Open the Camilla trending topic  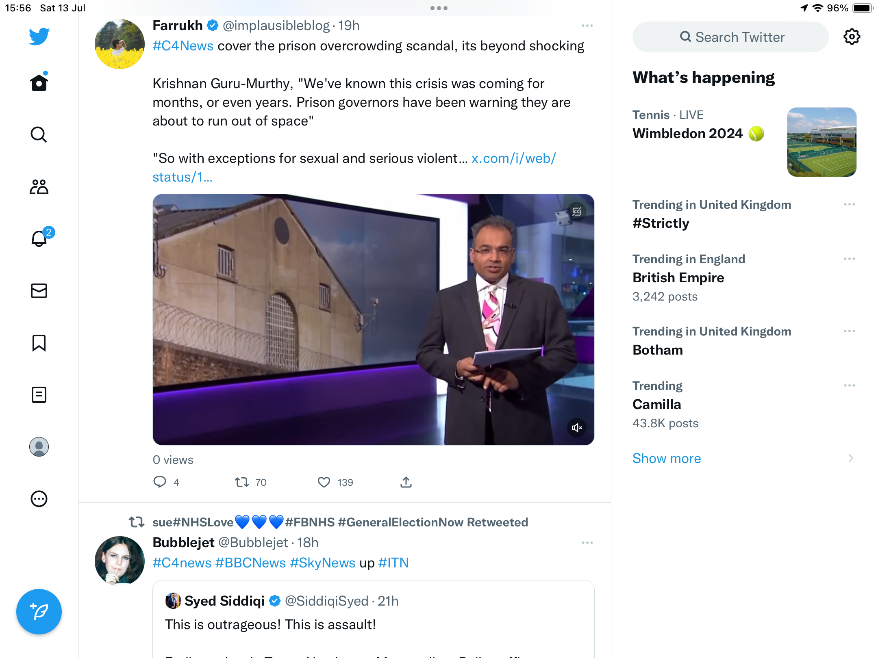[657, 405]
